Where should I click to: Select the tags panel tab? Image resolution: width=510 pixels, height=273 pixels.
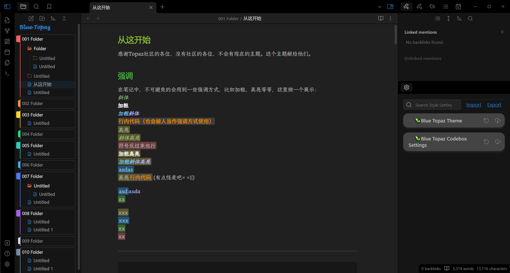432,6
